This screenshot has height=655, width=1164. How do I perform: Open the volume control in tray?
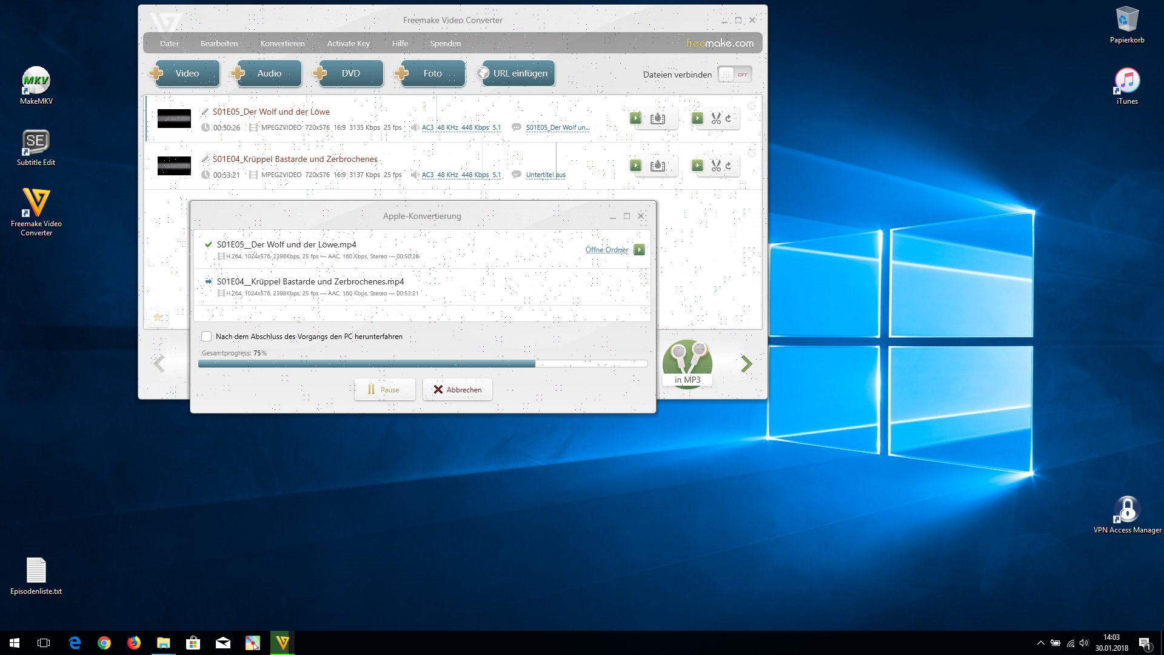pos(1084,643)
